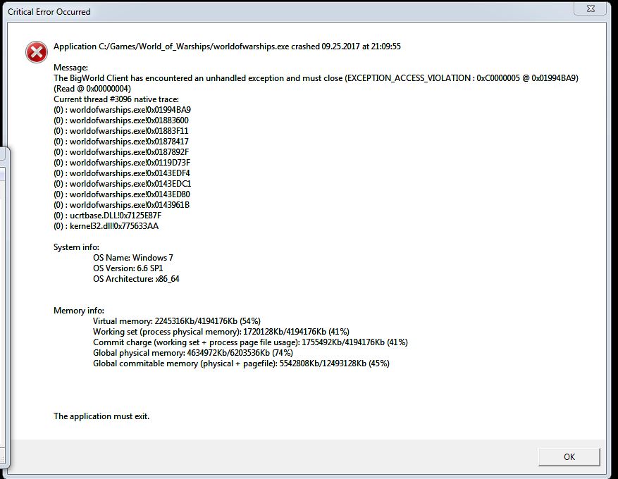Click trace entry worldofwarships.exe!0x01994BA9
618x479 pixels.
tap(122, 110)
